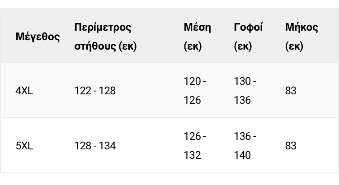The width and height of the screenshot is (339, 185).
Task: Click the (εκ) unit under Μήκος
Action: 294,46
